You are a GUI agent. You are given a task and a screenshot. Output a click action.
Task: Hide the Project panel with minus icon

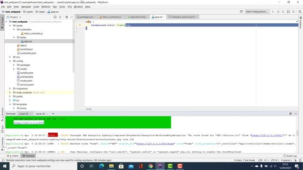point(71,17)
